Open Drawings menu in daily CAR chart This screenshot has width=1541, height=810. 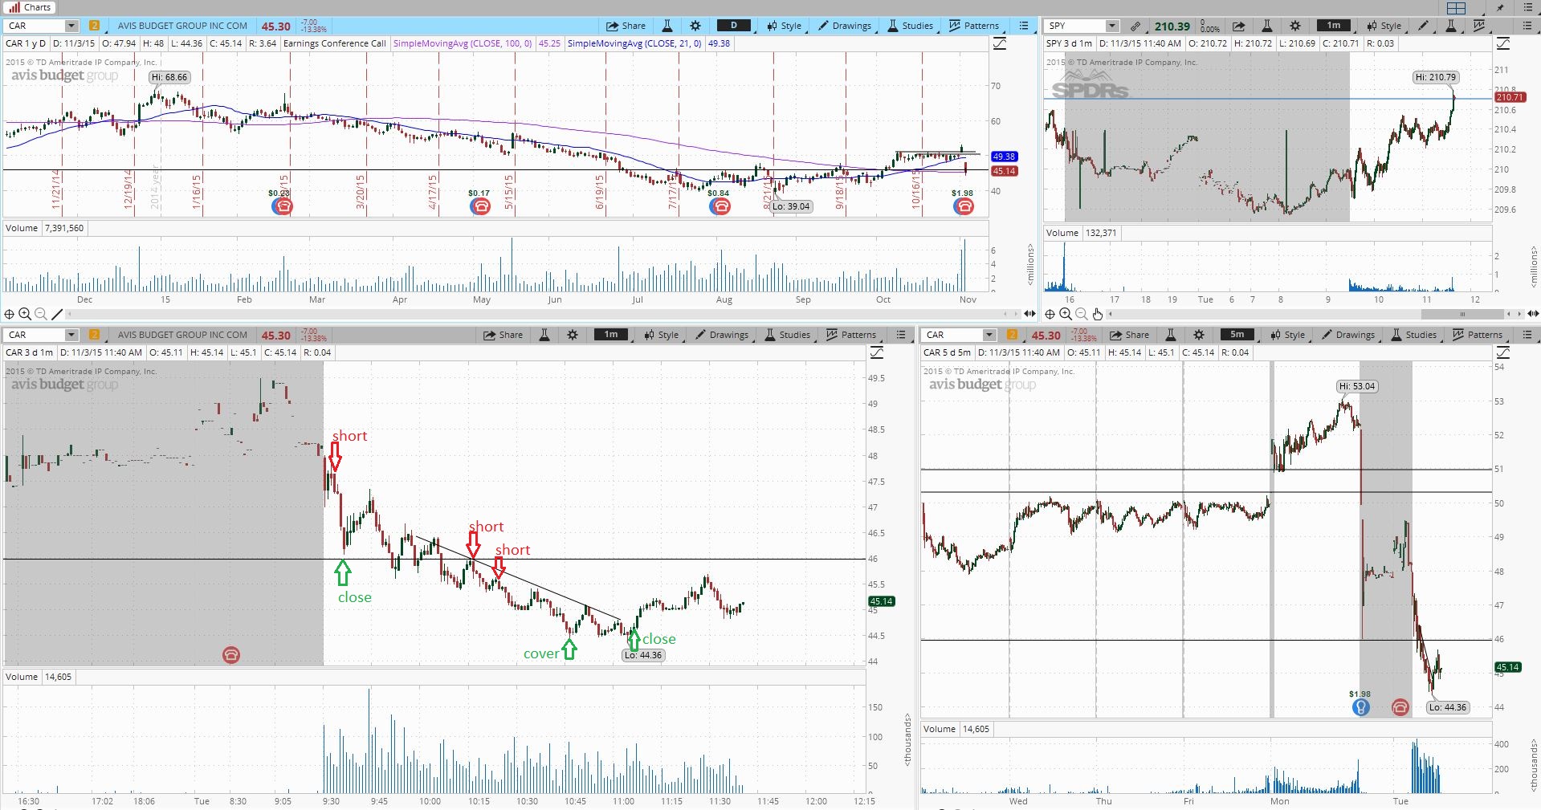(845, 26)
